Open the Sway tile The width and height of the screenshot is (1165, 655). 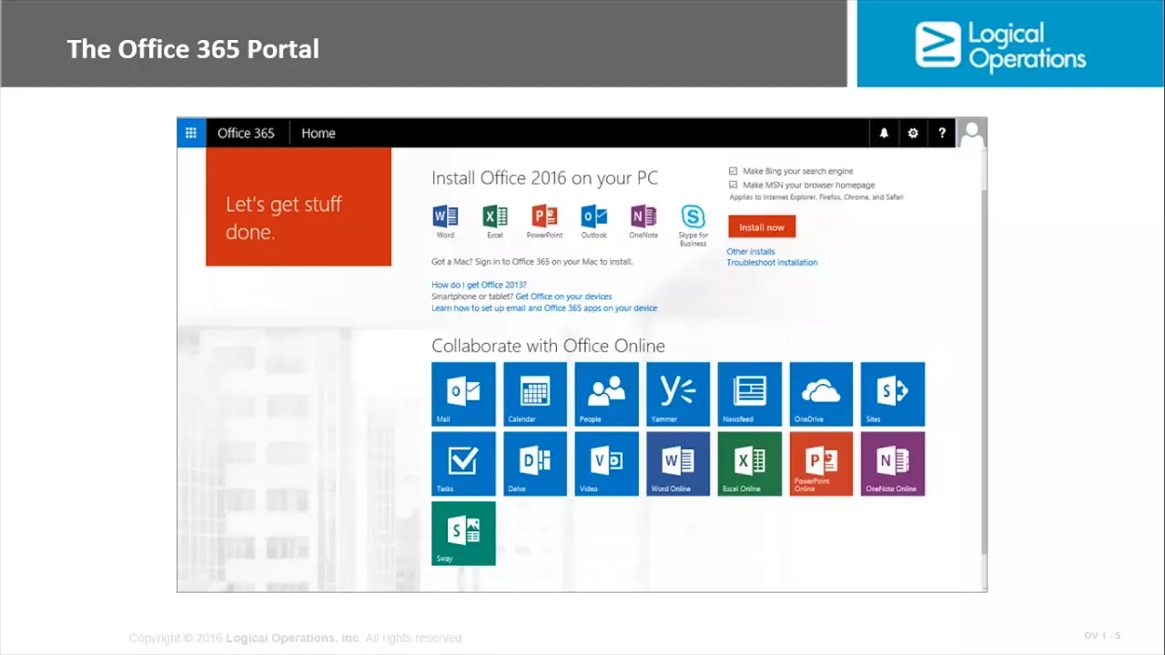point(463,534)
